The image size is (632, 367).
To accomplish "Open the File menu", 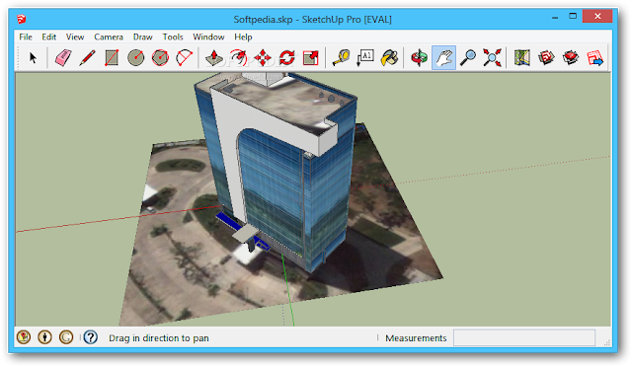I will click(26, 37).
